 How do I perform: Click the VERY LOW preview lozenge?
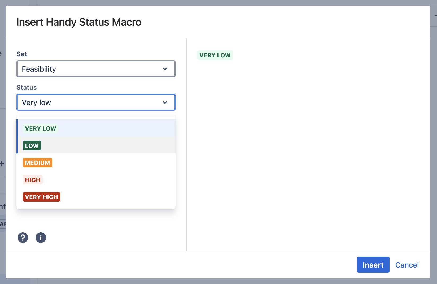click(215, 55)
